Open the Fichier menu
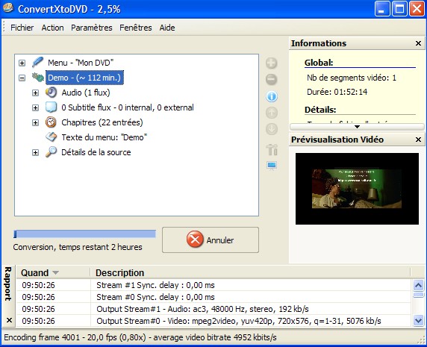Image resolution: width=427 pixels, height=347 pixels. 22,28
